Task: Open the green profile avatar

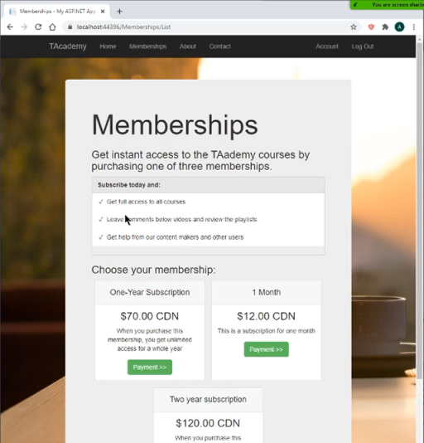Action: pyautogui.click(x=399, y=27)
